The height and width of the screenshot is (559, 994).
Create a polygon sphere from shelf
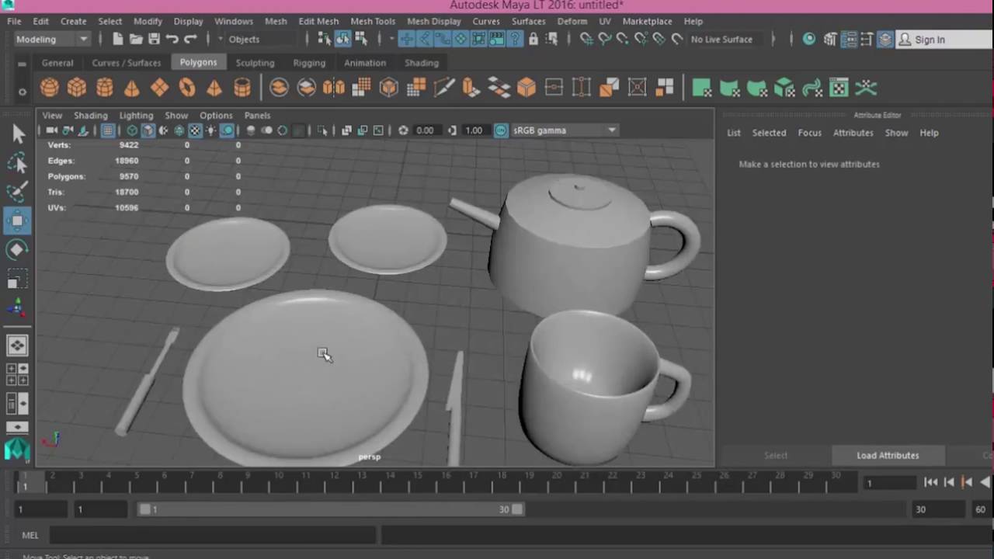click(x=50, y=88)
